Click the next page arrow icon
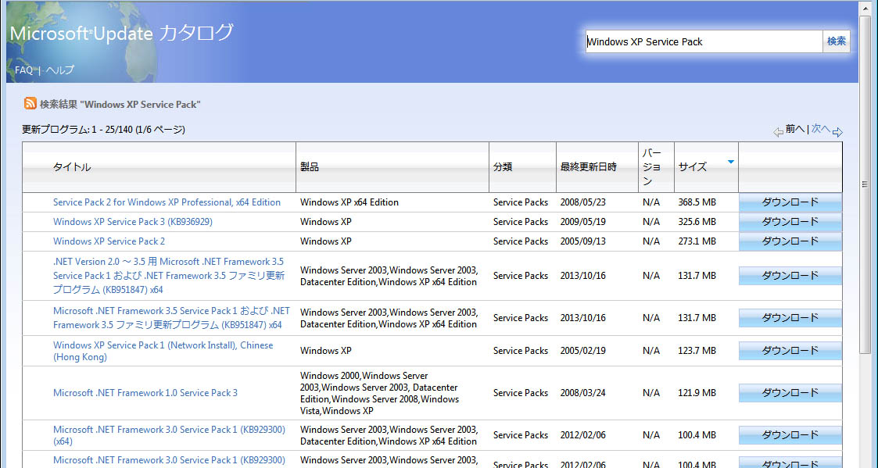This screenshot has width=878, height=468. 837,133
